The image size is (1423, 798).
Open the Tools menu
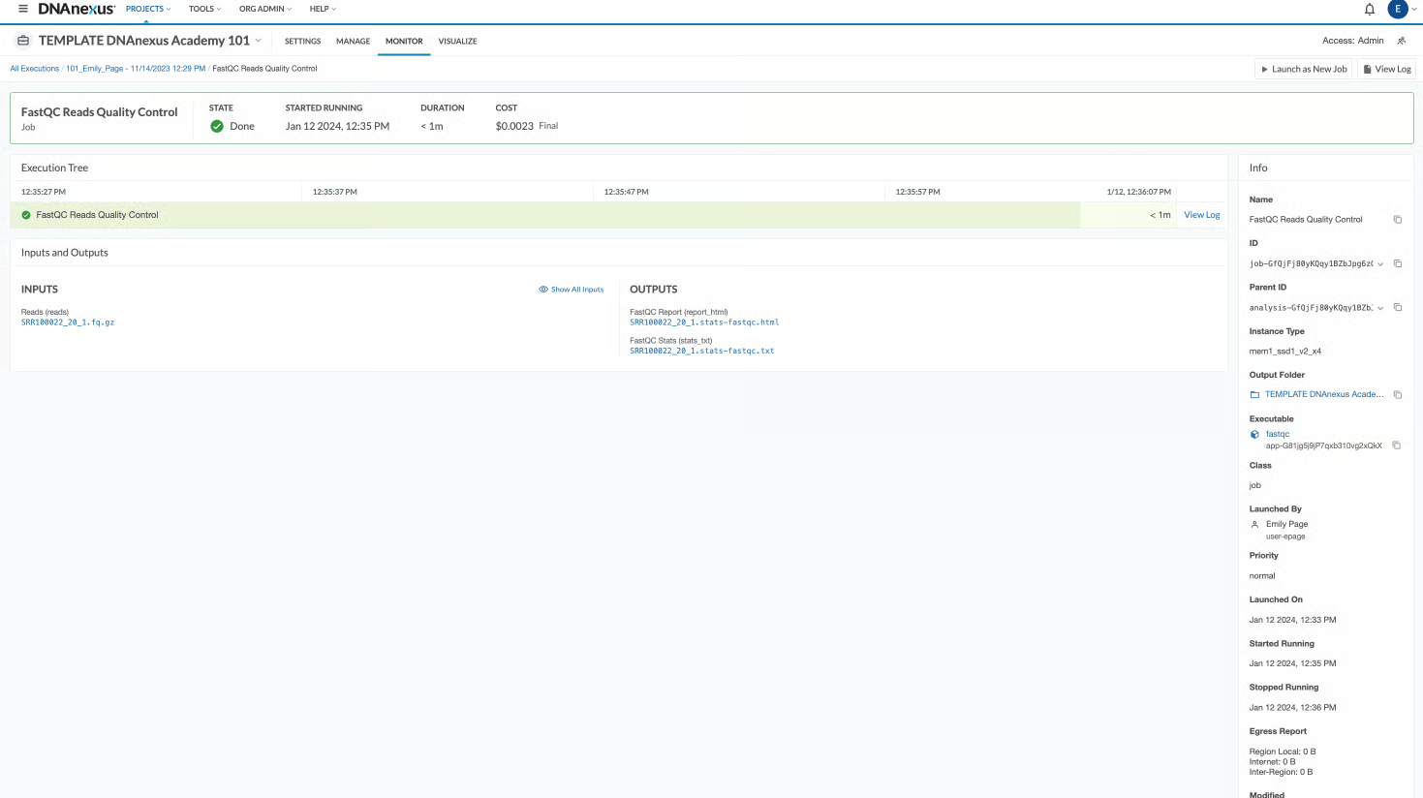coord(204,9)
